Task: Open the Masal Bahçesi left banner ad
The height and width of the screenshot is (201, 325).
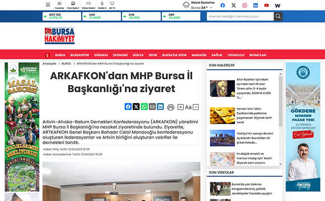Action: 22,127
